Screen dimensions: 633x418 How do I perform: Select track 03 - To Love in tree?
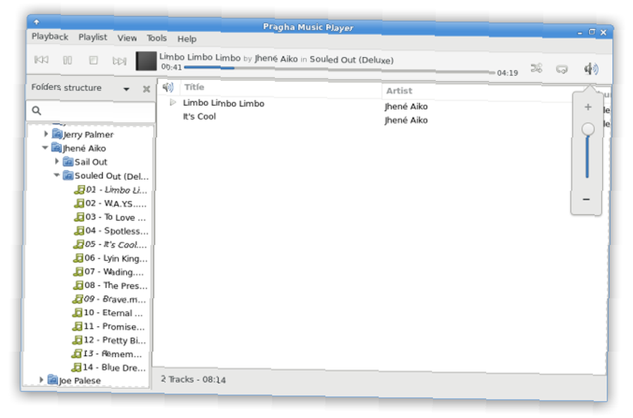[x=110, y=217]
